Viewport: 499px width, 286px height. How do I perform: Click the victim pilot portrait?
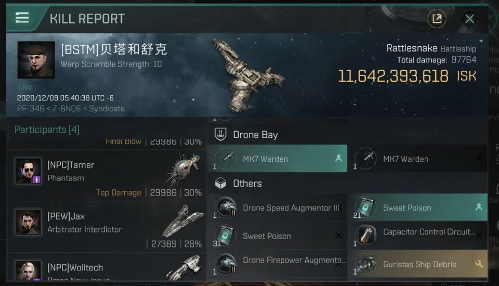(x=36, y=60)
